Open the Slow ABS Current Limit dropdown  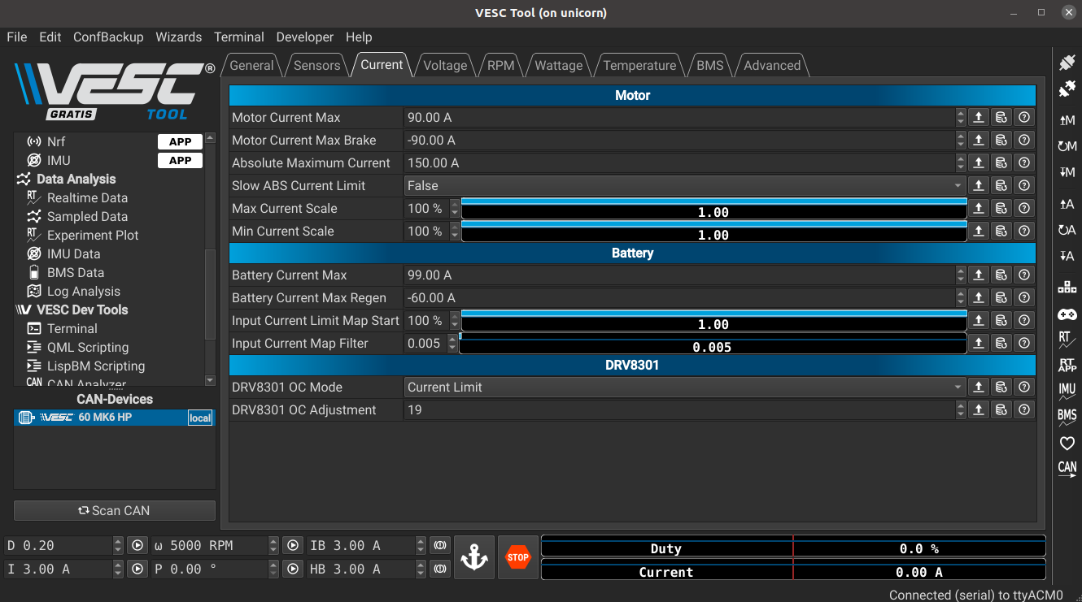click(x=685, y=185)
